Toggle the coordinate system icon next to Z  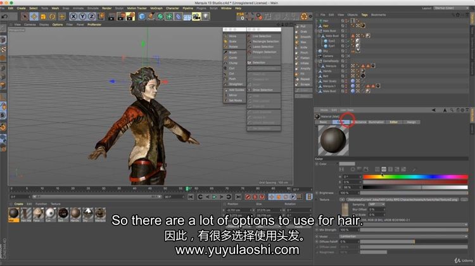point(101,16)
